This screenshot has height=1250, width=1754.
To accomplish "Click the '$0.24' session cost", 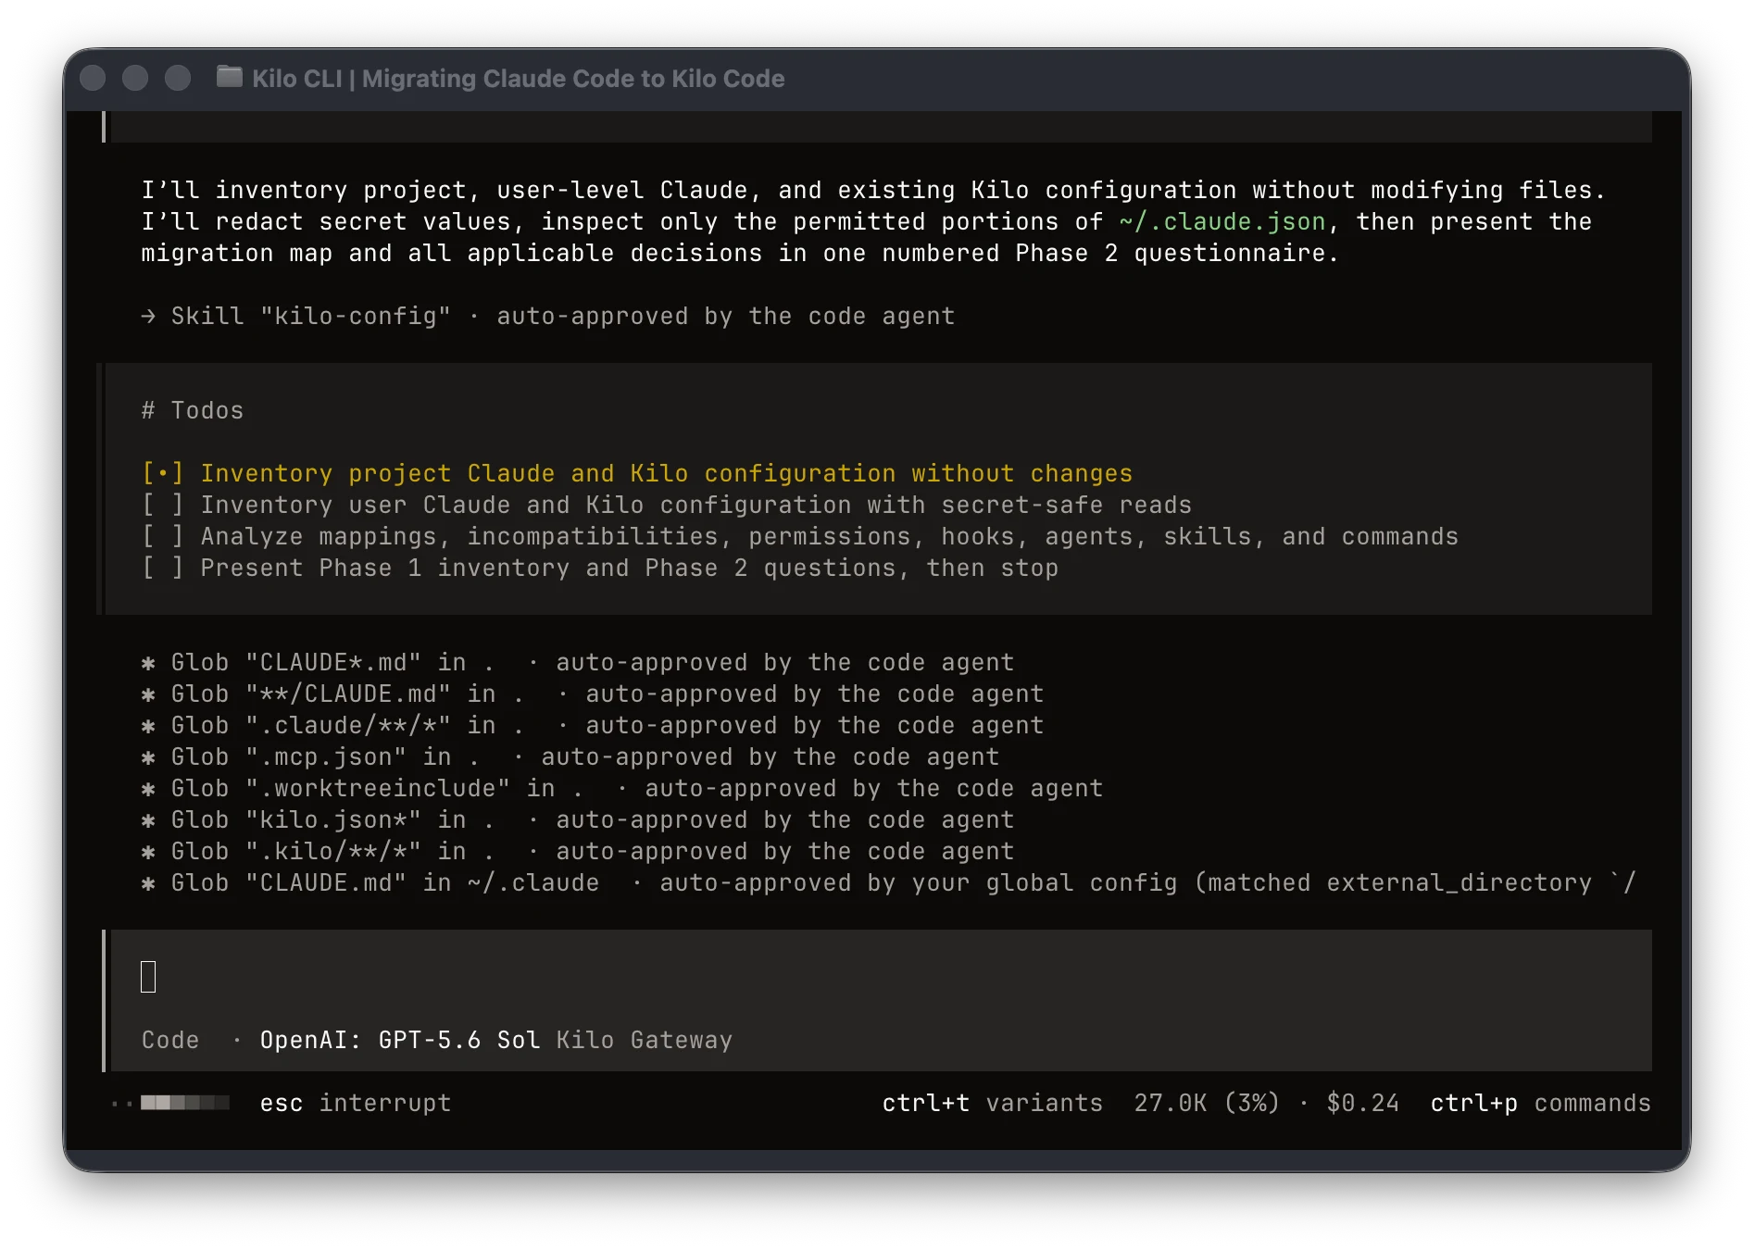I will tap(1363, 1104).
